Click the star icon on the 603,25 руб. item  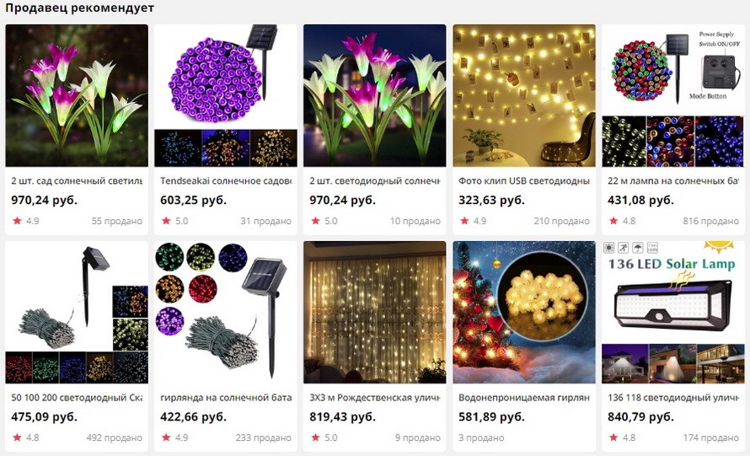tap(166, 221)
